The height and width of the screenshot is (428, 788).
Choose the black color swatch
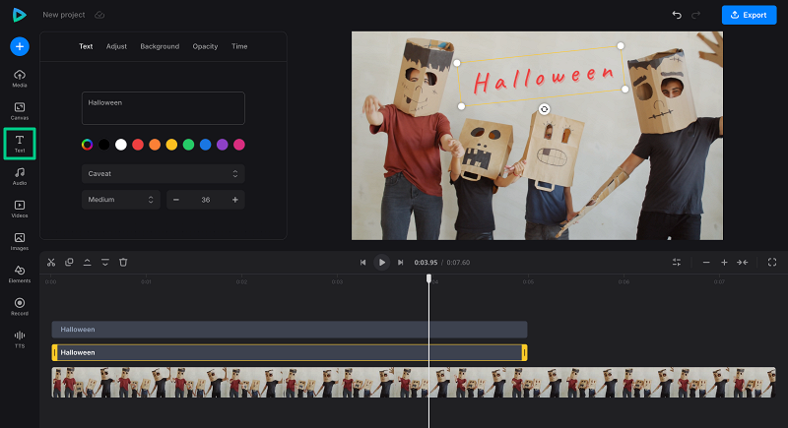pos(104,145)
